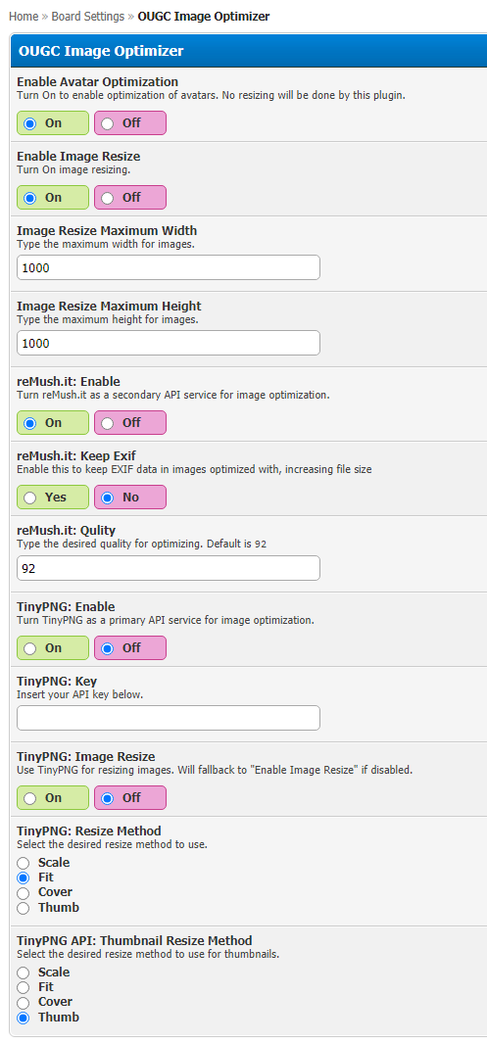Go to Board Settings breadcrumb

tap(88, 17)
